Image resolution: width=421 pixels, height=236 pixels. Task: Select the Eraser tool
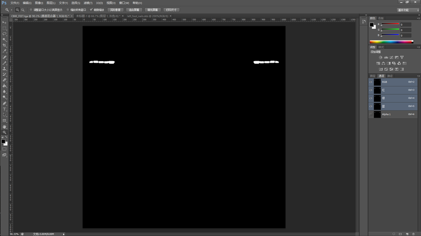click(x=4, y=80)
